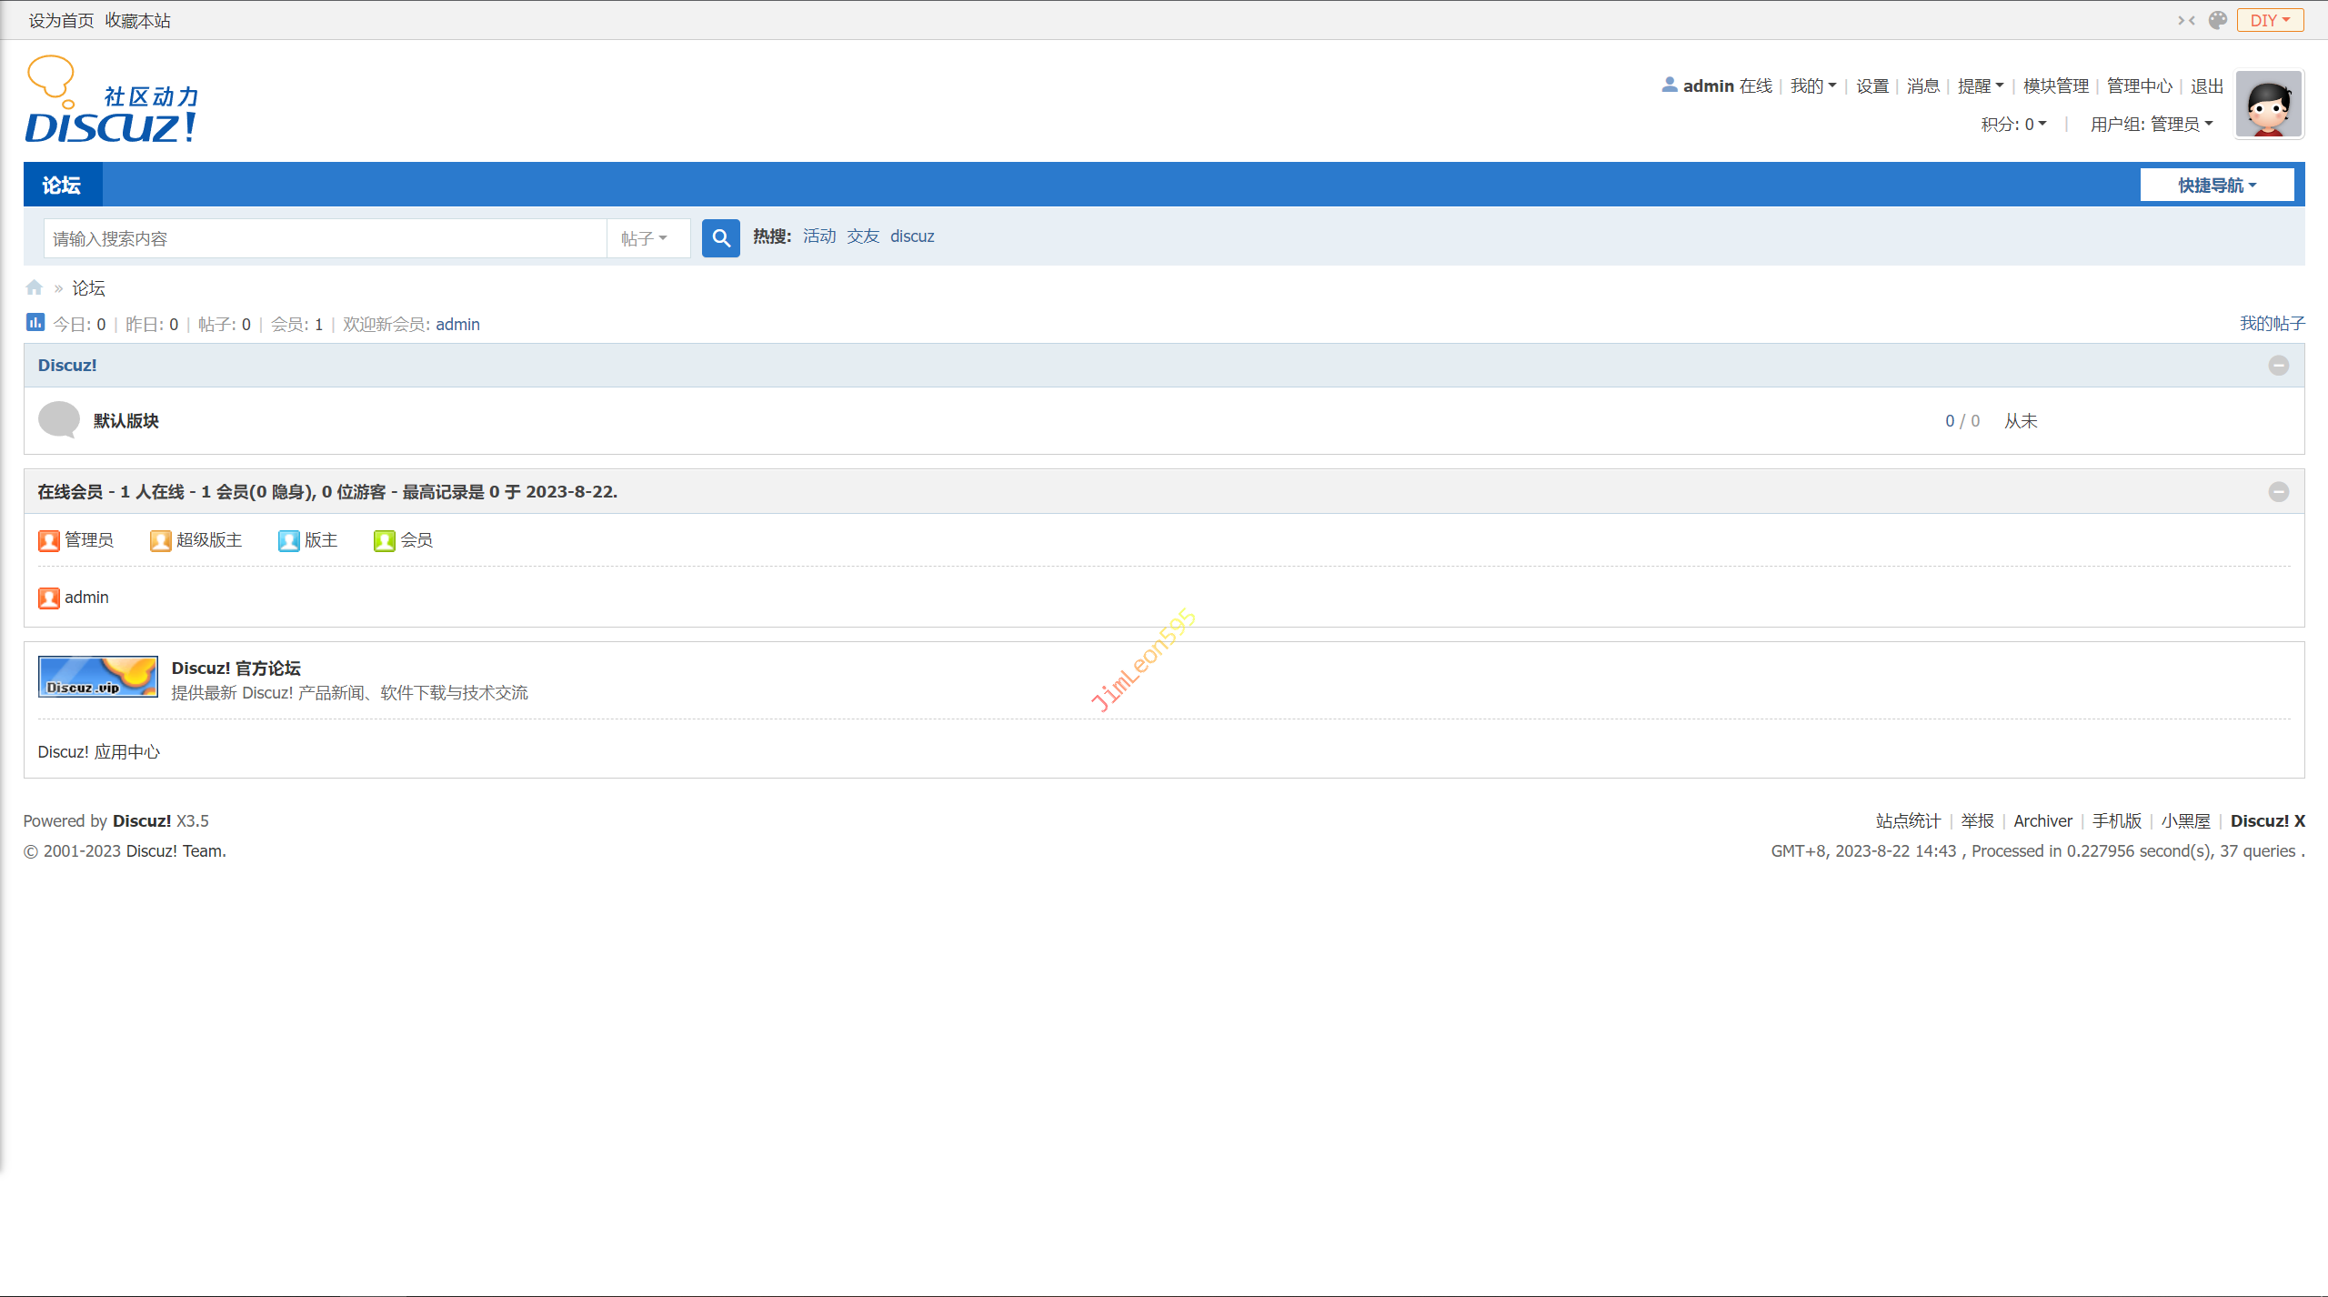This screenshot has height=1297, width=2328.
Task: Click the 默认版块 speech bubble icon
Action: click(x=59, y=420)
